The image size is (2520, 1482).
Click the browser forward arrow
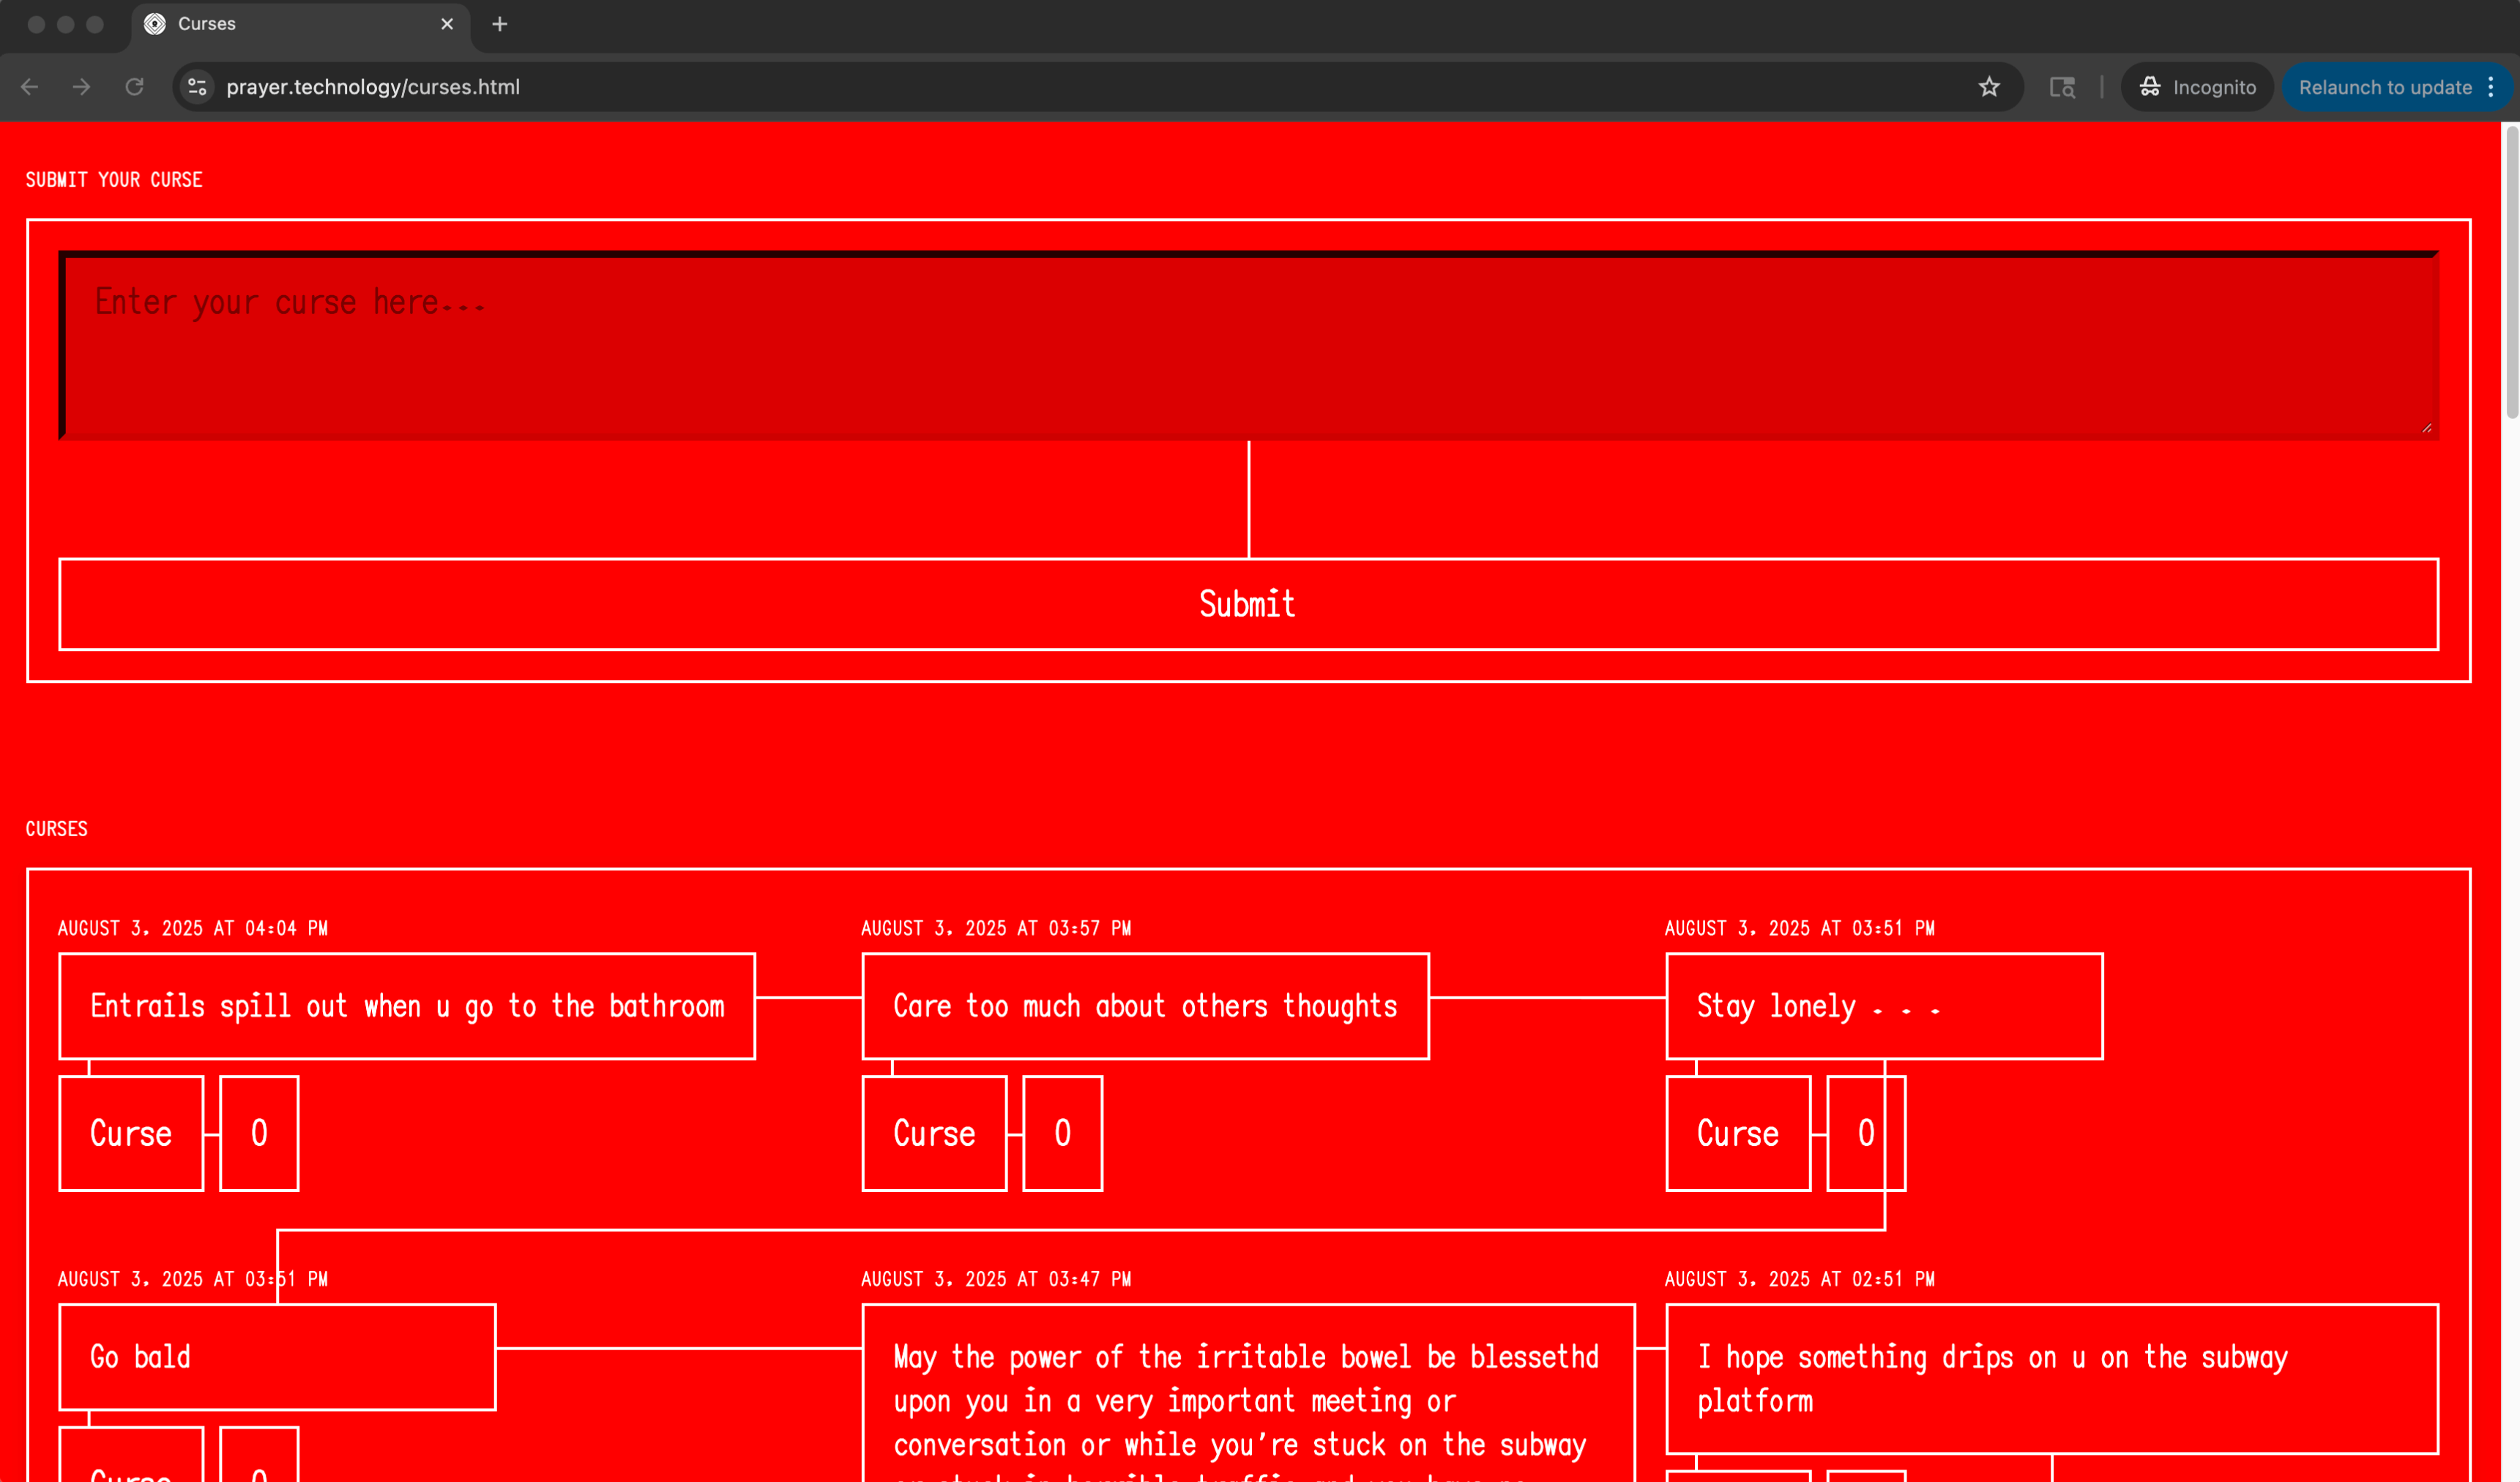click(x=82, y=87)
